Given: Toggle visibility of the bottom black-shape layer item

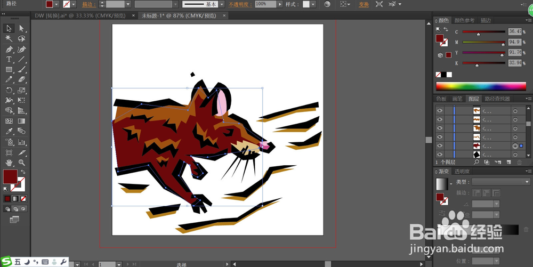Looking at the screenshot, I should 440,155.
